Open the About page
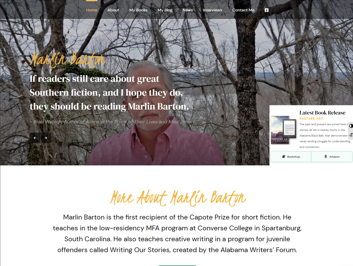Screen dimensions: 353x266 [x=113, y=10]
